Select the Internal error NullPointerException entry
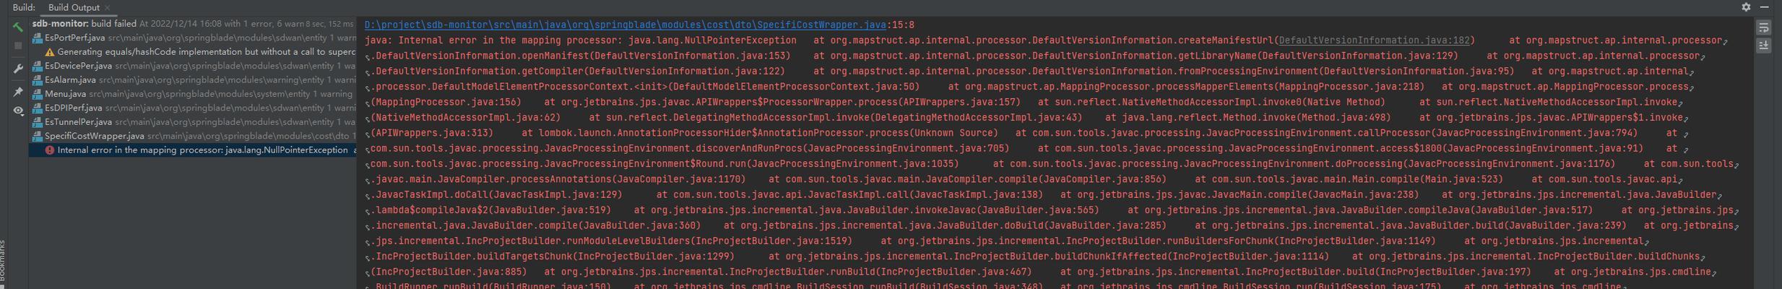Viewport: 1782px width, 289px height. coord(193,150)
